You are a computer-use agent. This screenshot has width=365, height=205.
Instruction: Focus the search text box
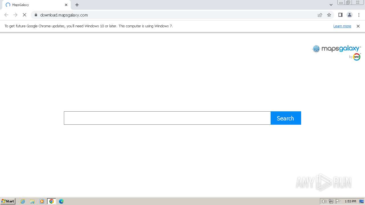tap(167, 118)
